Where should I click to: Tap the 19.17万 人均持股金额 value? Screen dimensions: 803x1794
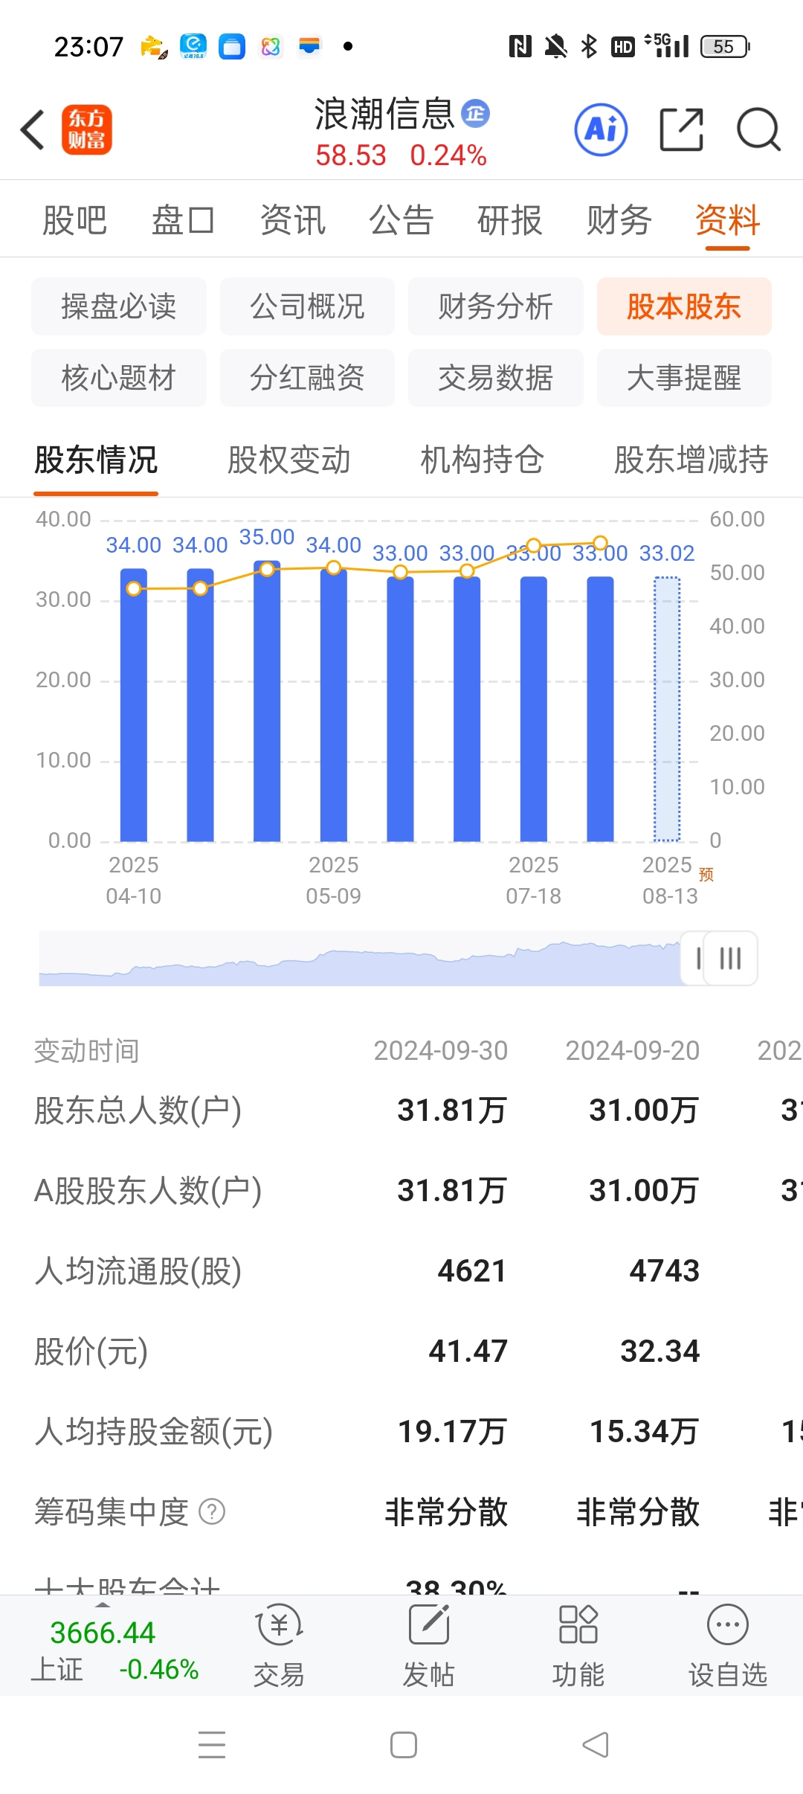click(x=452, y=1431)
